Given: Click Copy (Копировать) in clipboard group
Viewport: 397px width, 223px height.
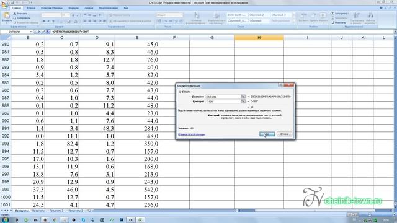Looking at the screenshot, I should point(22,18).
